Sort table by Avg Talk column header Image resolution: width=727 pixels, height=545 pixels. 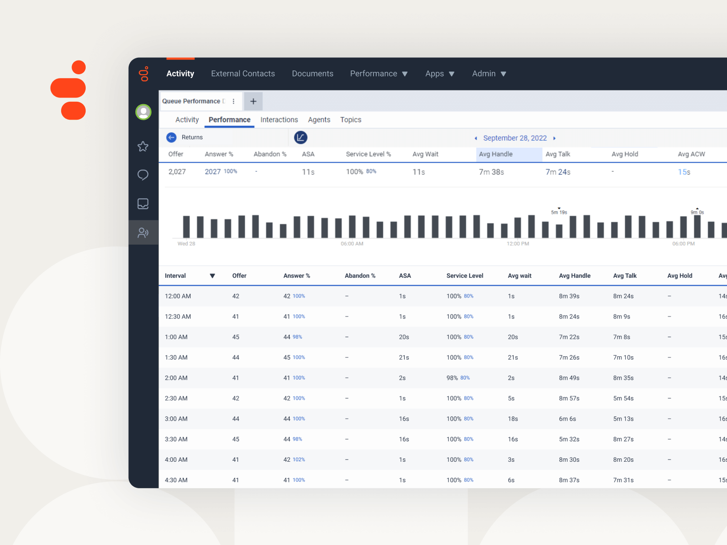pos(625,276)
